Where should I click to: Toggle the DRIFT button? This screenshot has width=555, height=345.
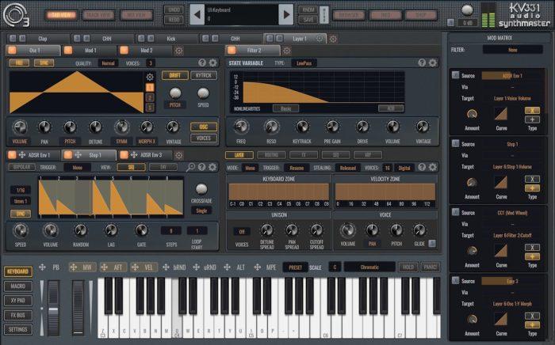click(175, 76)
